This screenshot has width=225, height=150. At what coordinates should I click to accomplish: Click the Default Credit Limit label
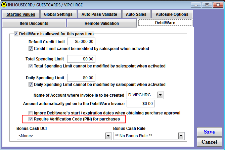pyautogui.click(x=47, y=42)
